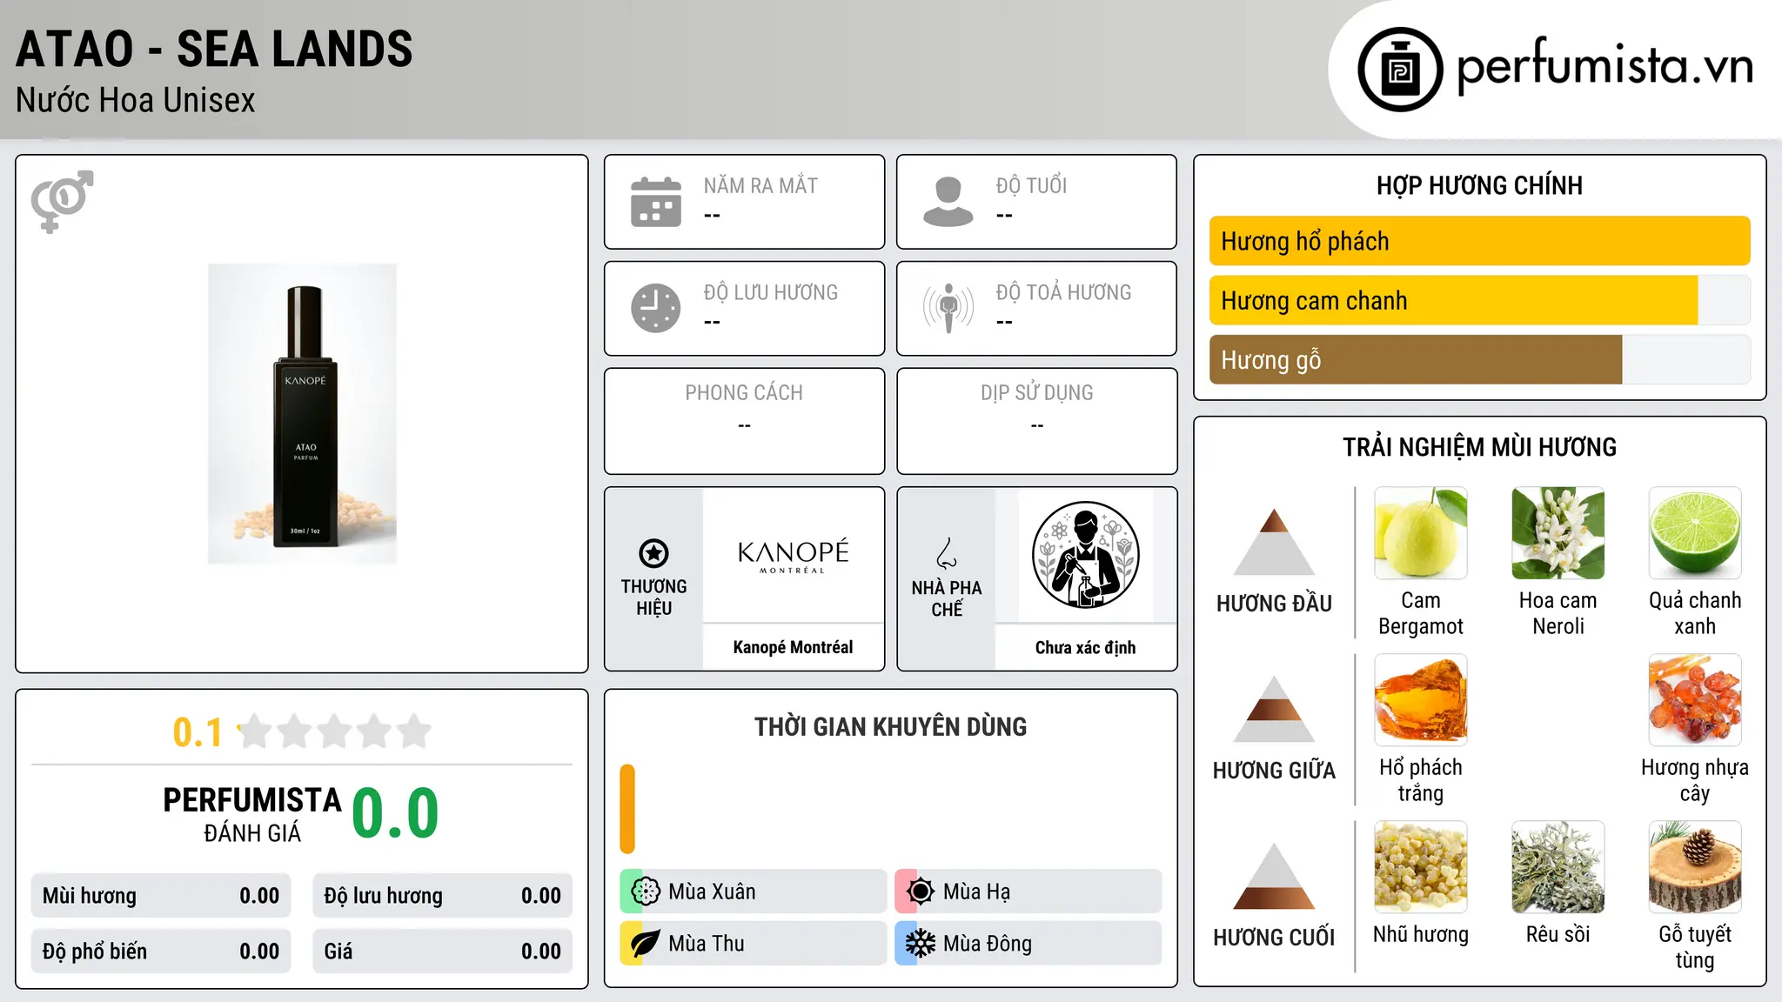The width and height of the screenshot is (1782, 1002).
Task: Click the Độ phổ biến score row
Action: [x=161, y=952]
